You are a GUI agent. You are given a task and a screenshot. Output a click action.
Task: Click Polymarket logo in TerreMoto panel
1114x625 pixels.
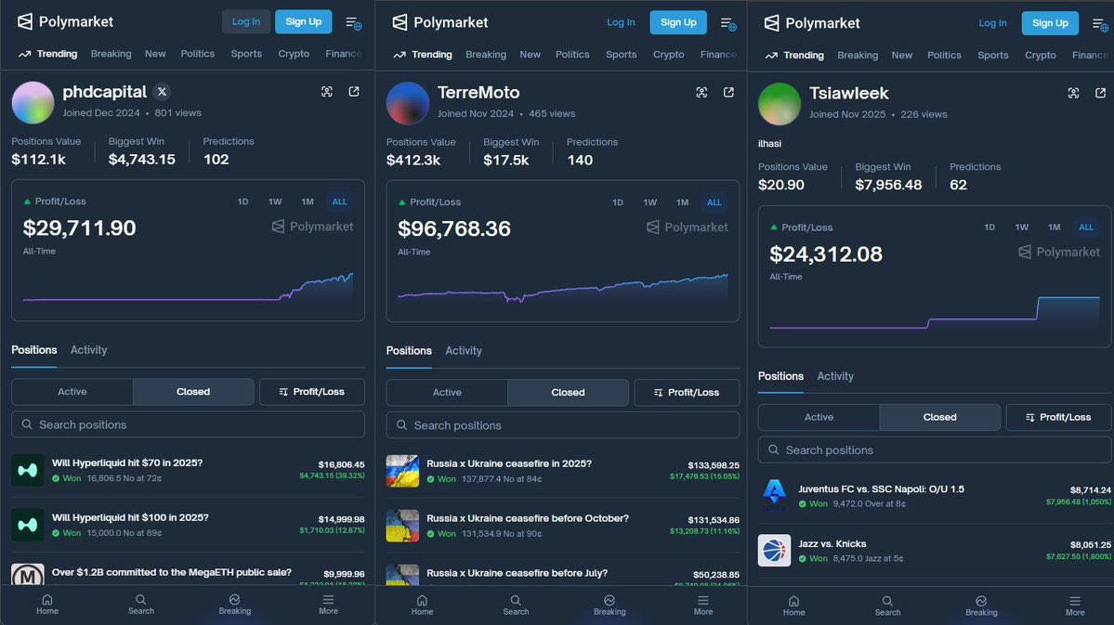click(x=439, y=22)
